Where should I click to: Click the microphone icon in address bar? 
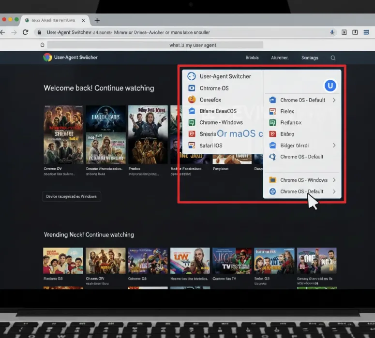coord(332,32)
